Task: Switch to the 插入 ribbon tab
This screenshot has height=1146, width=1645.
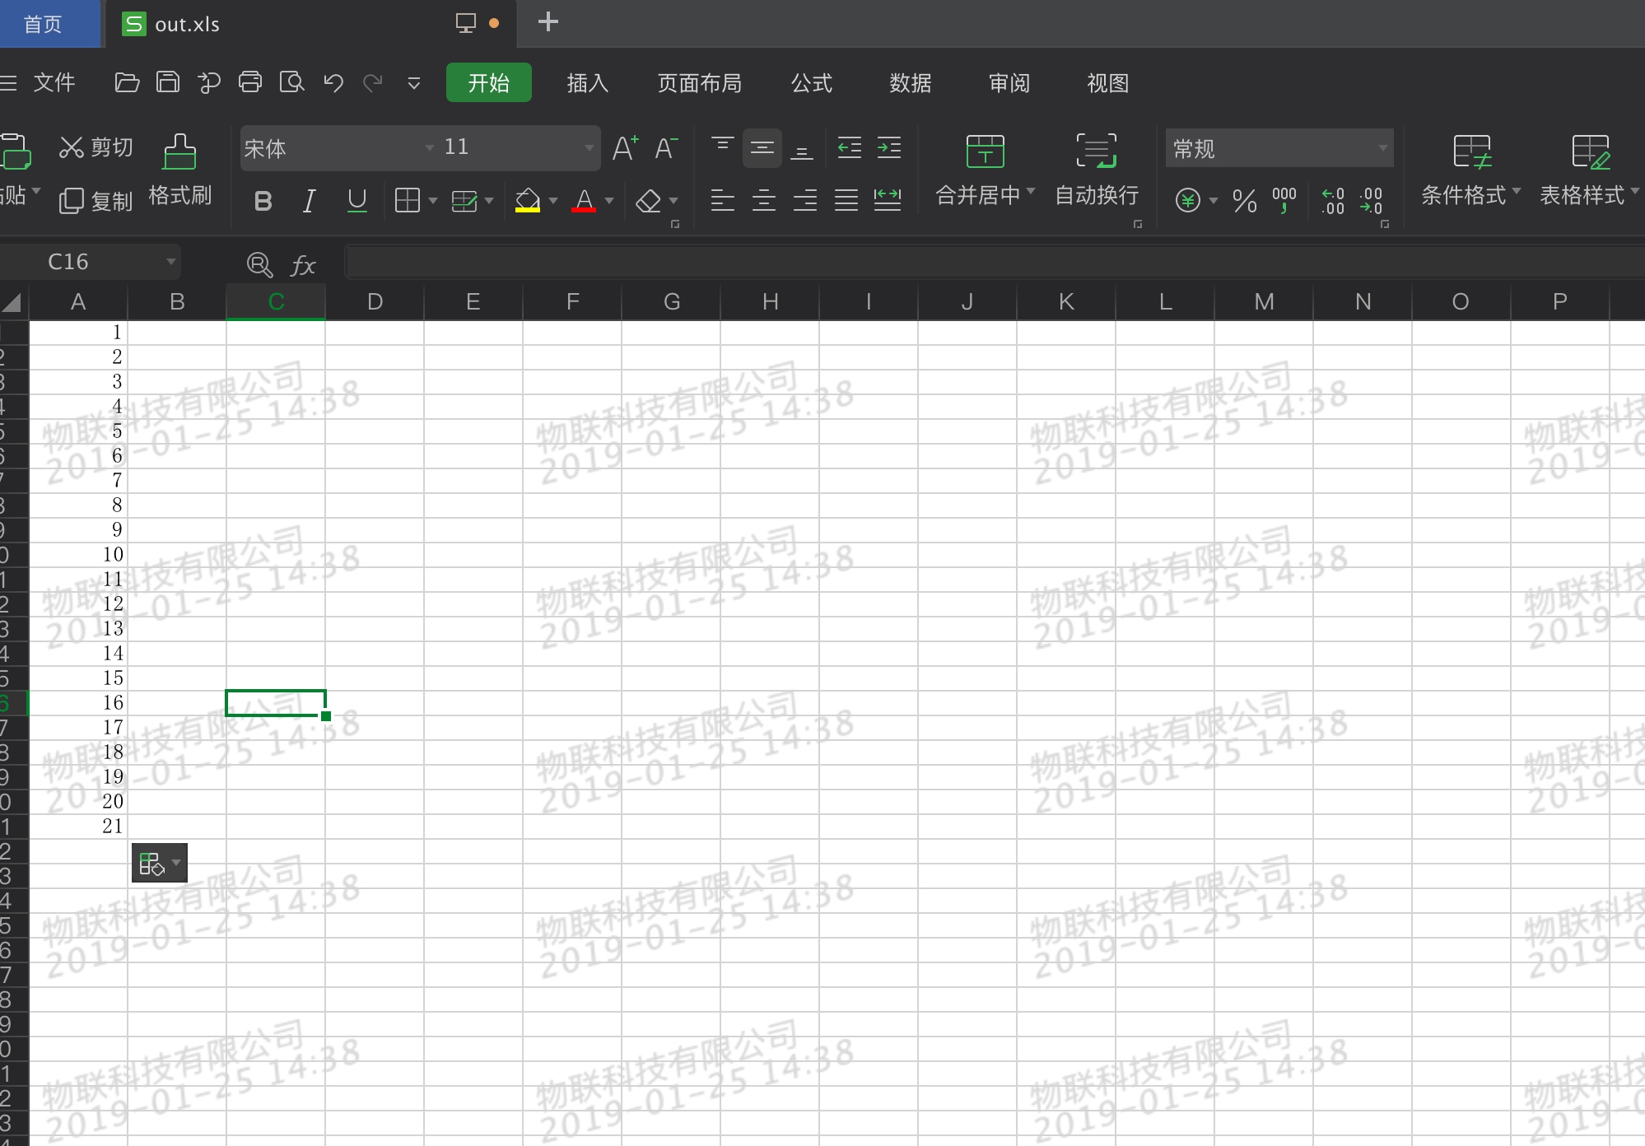Action: 586,83
